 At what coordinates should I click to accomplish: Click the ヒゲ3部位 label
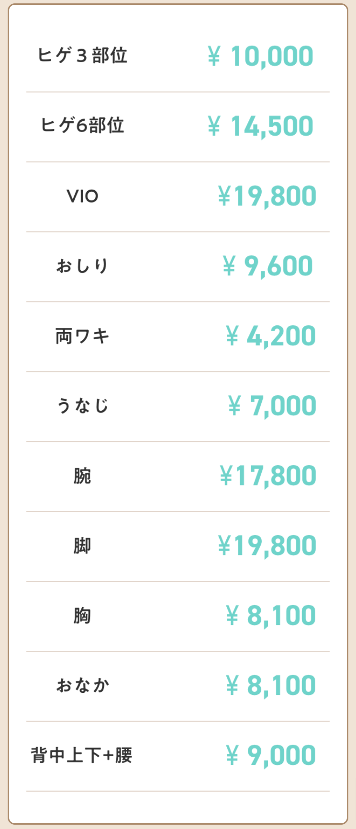[x=82, y=56]
